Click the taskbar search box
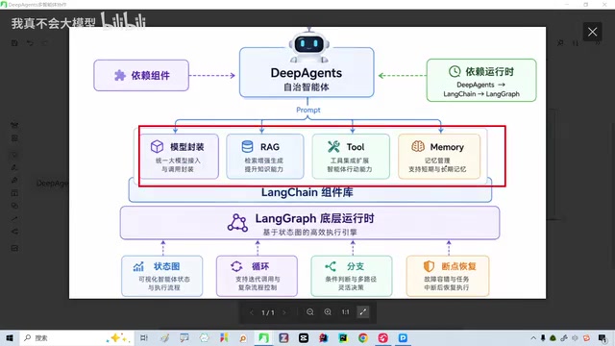Image resolution: width=615 pixels, height=346 pixels. pos(77,337)
